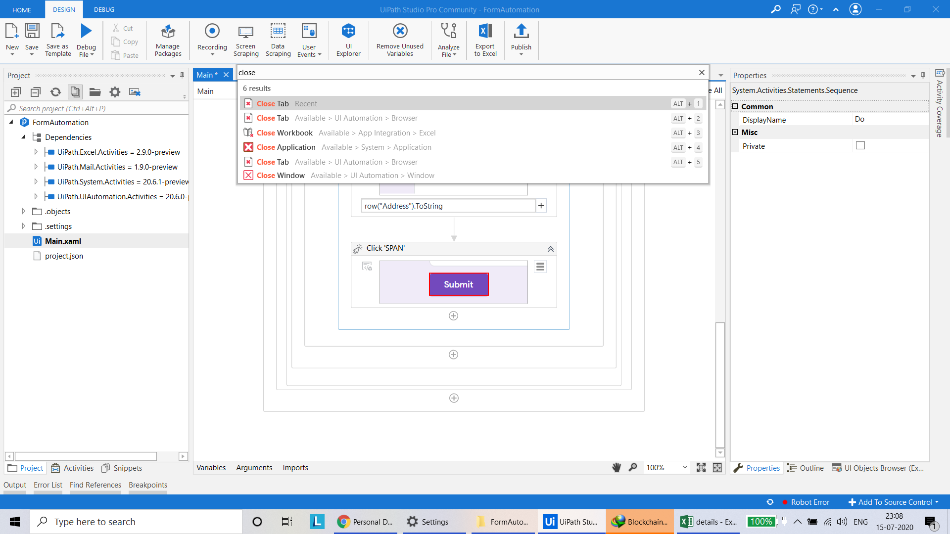Open the Data Scraping wizard
This screenshot has height=534, width=950.
278,40
